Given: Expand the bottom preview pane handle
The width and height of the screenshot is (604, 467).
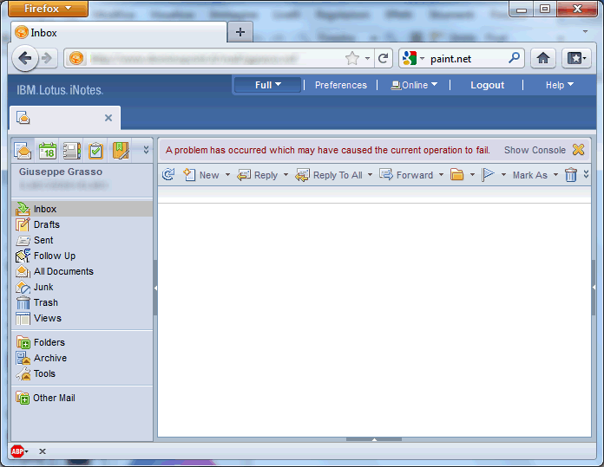Looking at the screenshot, I should coord(374,439).
